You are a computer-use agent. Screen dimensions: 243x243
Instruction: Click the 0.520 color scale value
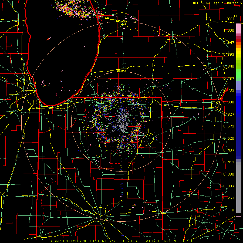click(229, 139)
